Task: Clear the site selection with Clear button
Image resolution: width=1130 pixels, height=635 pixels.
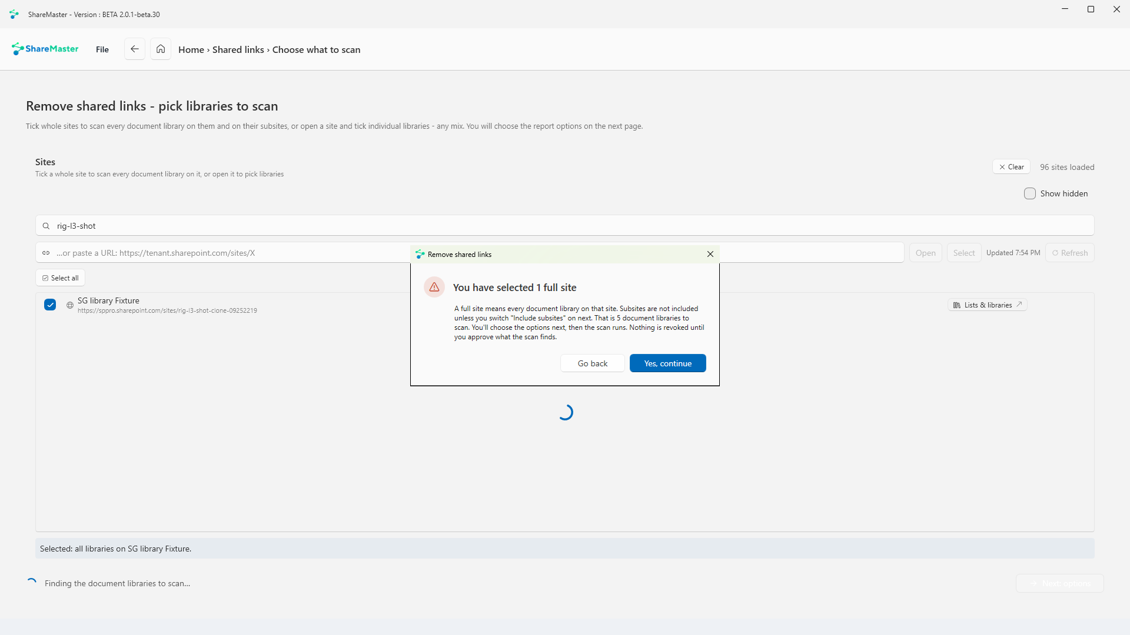Action: click(1012, 167)
